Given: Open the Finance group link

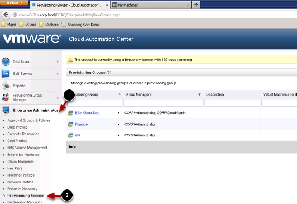Looking at the screenshot, I should pyautogui.click(x=82, y=125).
